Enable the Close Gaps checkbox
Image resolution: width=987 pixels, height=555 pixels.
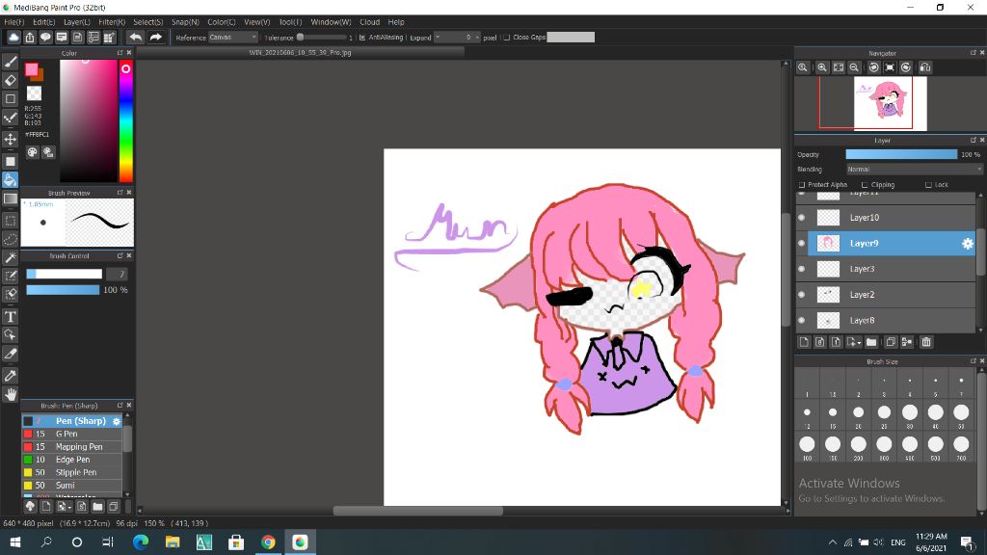pyautogui.click(x=507, y=38)
